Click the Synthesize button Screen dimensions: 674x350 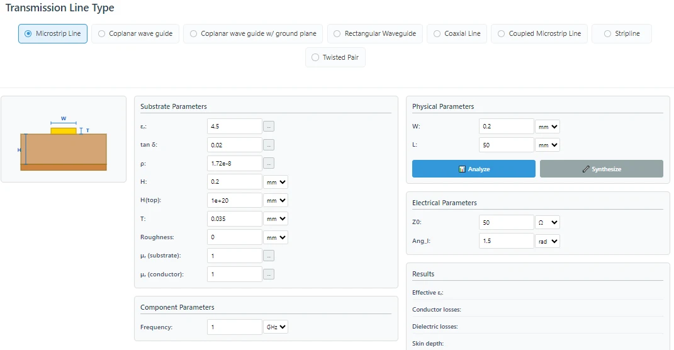pos(601,169)
